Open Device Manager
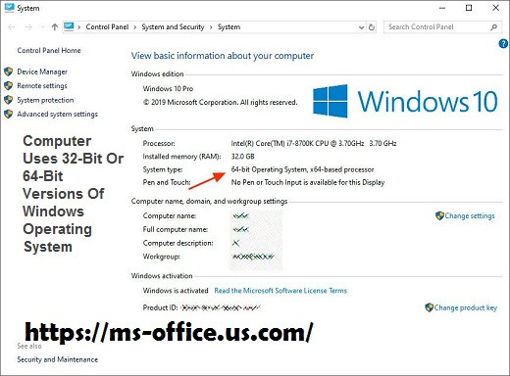Screen dimensions: 510x376 tap(42, 71)
